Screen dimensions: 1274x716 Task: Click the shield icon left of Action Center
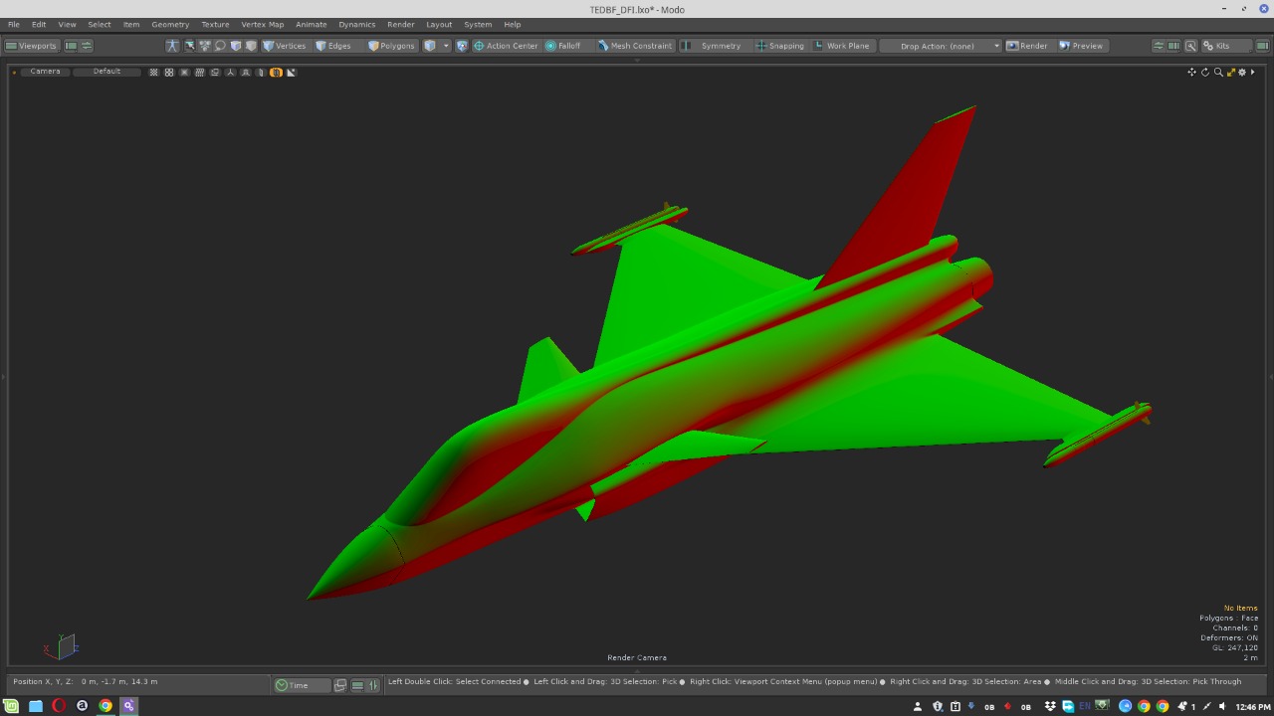pos(462,46)
